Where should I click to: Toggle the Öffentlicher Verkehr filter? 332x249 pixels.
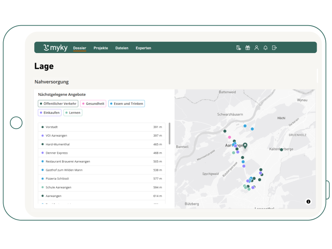[x=58, y=104]
